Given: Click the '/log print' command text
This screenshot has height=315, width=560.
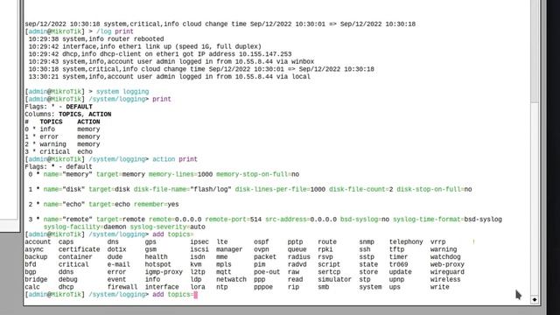Looking at the screenshot, I should [115, 31].
